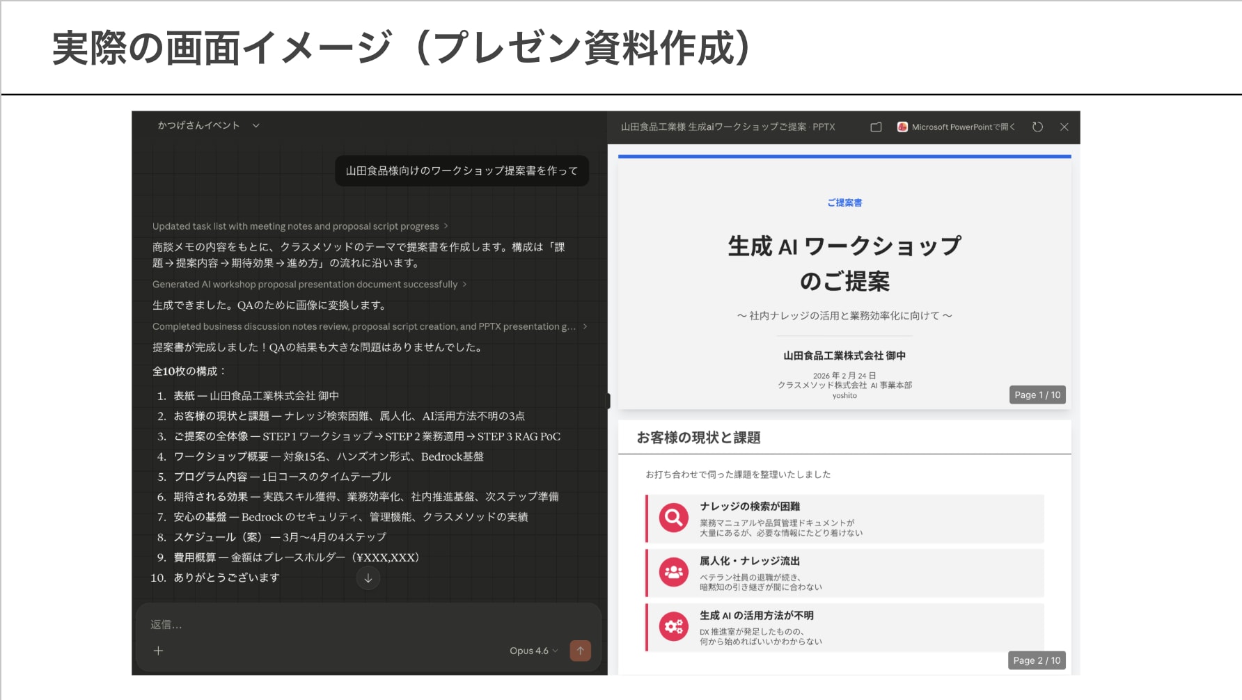Click the PowerPoint app icon in header
Screen dimensions: 1242x700
[x=901, y=127]
